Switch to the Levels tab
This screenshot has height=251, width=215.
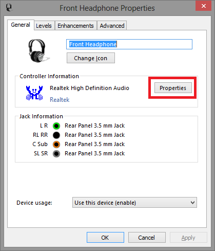click(44, 26)
